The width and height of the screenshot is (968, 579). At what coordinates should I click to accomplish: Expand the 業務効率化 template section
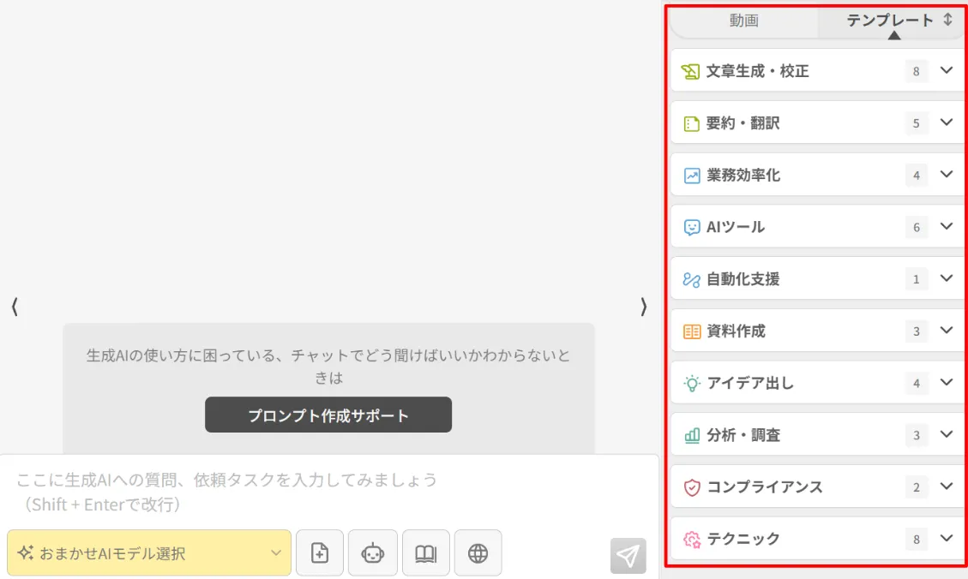click(x=946, y=175)
